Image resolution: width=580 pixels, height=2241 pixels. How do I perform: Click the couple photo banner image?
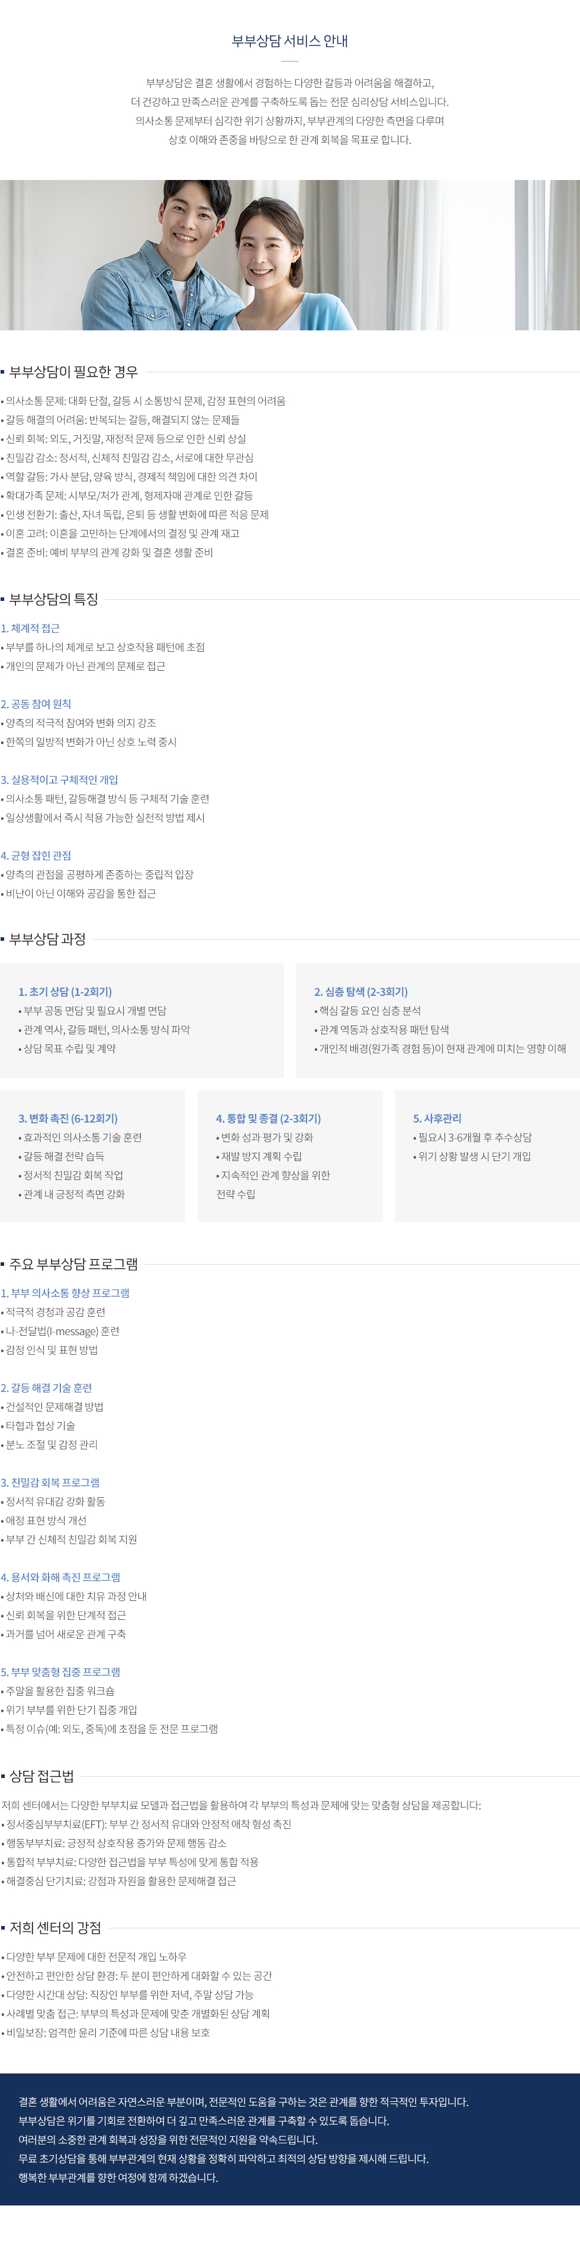(x=289, y=255)
